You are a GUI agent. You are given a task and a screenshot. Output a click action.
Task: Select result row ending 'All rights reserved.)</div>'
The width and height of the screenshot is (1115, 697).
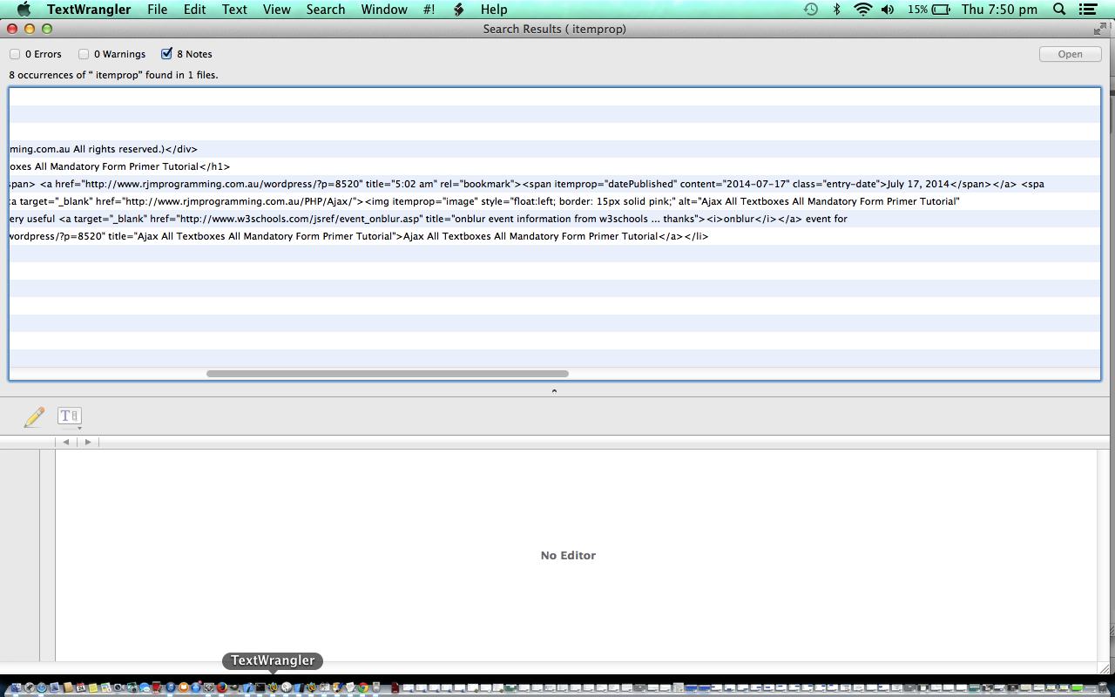(555, 149)
